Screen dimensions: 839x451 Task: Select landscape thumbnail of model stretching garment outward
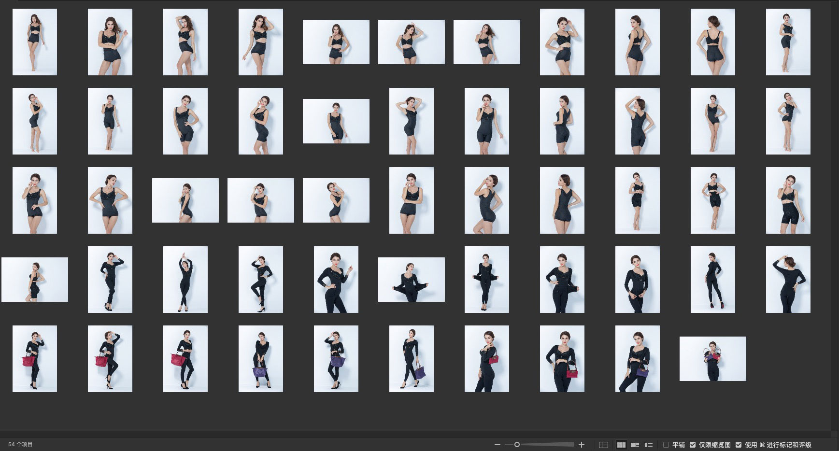[412, 280]
